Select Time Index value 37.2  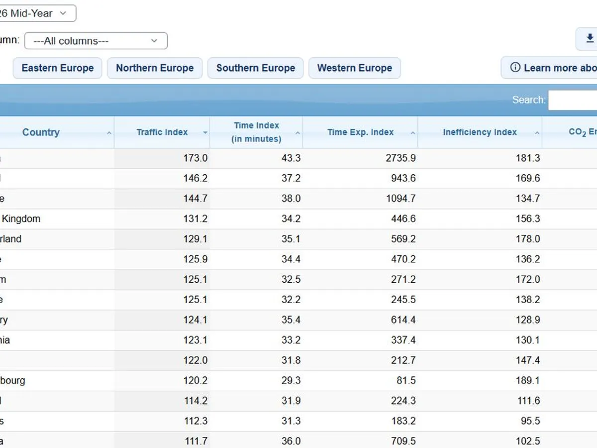[291, 178]
